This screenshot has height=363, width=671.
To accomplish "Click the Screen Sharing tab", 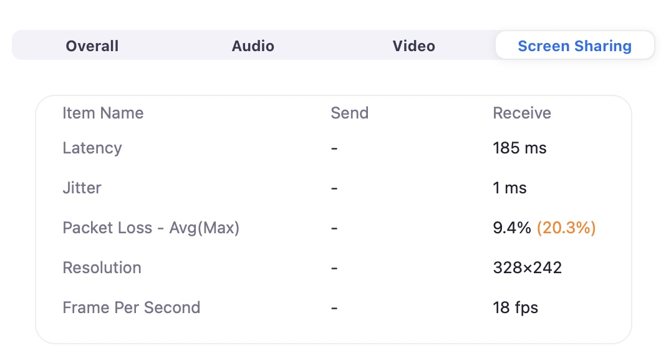I will coord(575,45).
